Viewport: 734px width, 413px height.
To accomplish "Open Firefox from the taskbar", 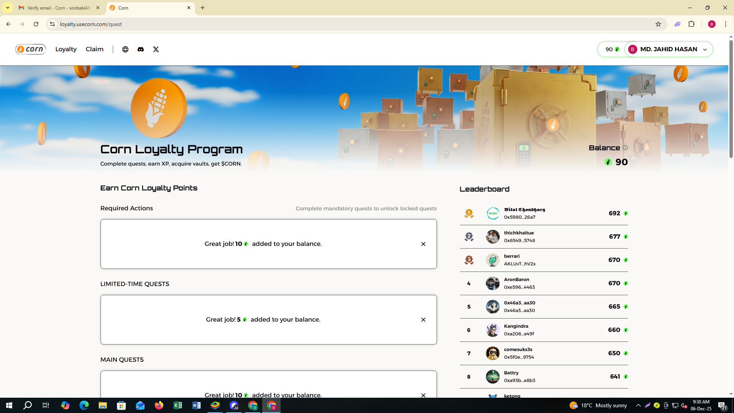I will point(159,405).
